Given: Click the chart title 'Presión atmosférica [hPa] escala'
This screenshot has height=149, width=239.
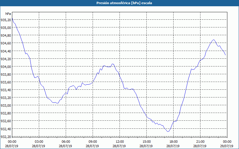Looking at the screenshot, I should 124,3.
